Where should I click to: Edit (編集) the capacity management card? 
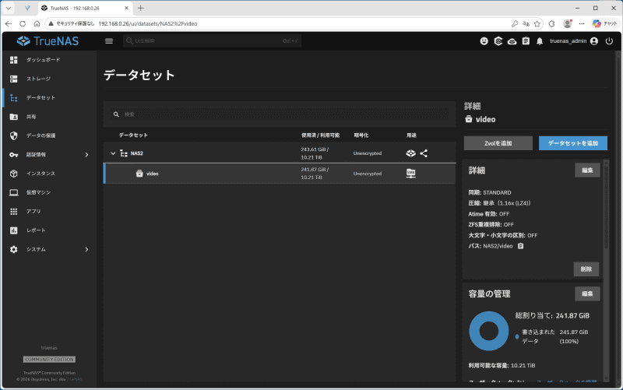tap(587, 294)
